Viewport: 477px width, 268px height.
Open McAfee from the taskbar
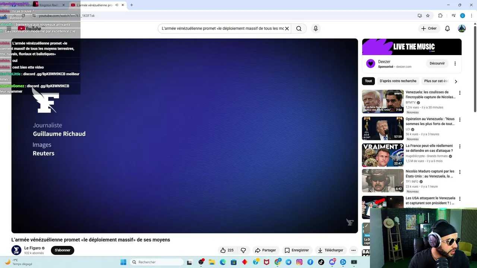coord(266,262)
